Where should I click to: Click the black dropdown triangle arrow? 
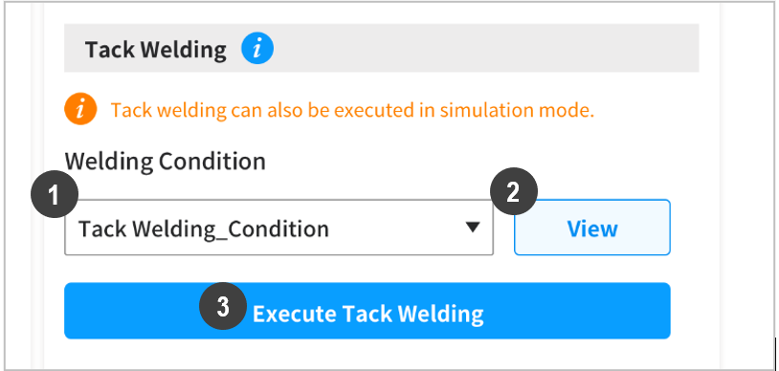tap(473, 228)
